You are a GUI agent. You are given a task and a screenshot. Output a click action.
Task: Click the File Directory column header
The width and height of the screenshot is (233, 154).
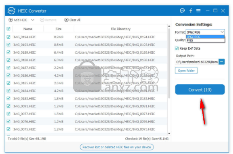pyautogui.click(x=121, y=29)
